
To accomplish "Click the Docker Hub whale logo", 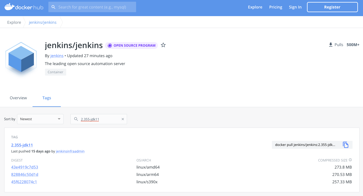I will (x=24, y=7).
